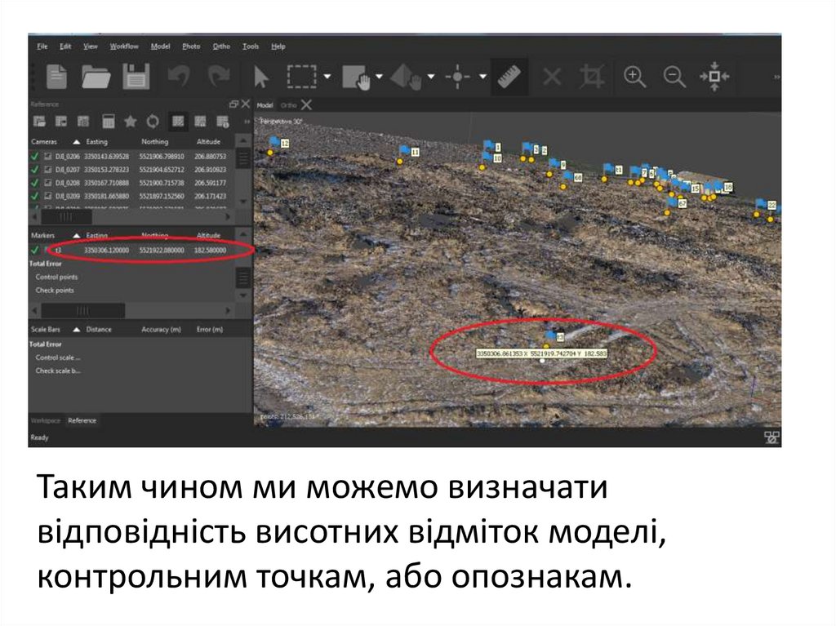Reset the view with fit icon

click(x=714, y=76)
